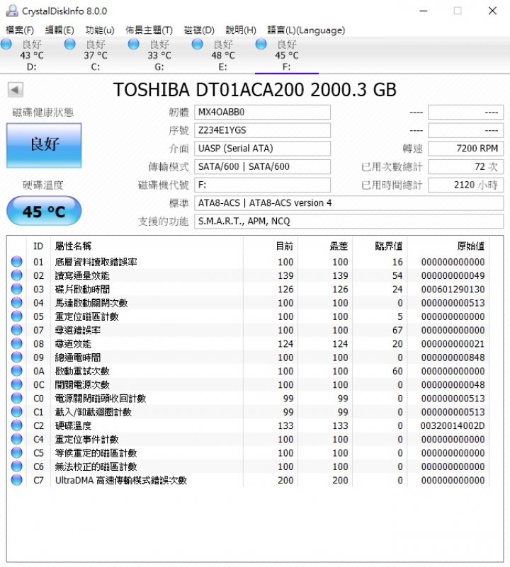Click the interface field UASP (Serial ATA)

pos(262,148)
